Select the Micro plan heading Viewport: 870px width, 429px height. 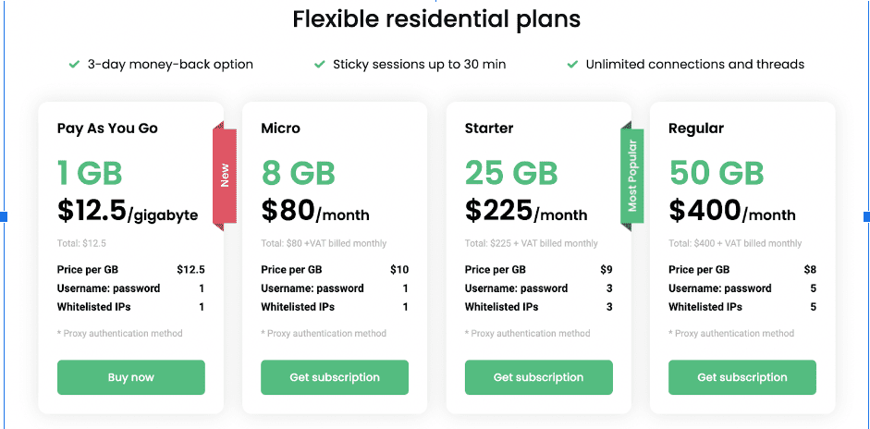280,129
